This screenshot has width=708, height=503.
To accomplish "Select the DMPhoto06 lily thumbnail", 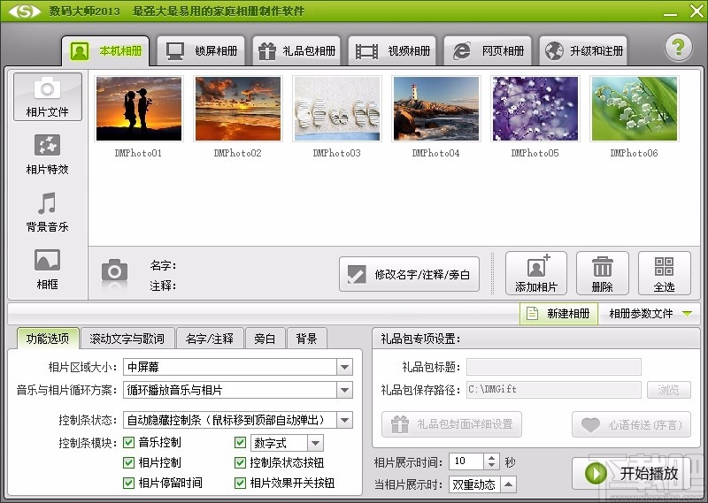I will point(635,109).
